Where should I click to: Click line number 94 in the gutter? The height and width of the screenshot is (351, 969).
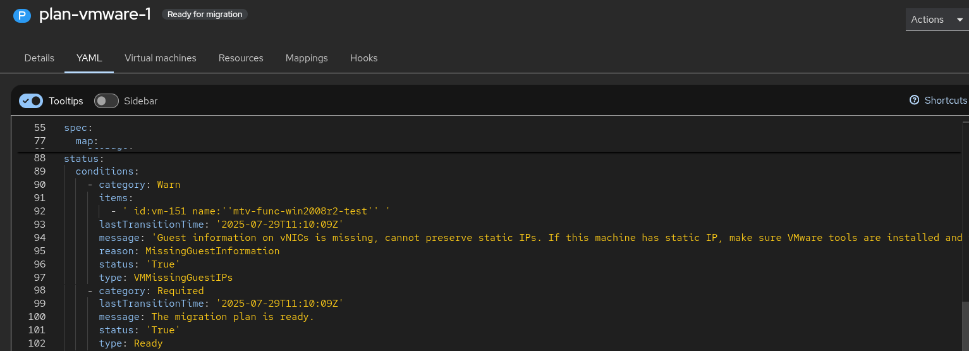click(39, 238)
